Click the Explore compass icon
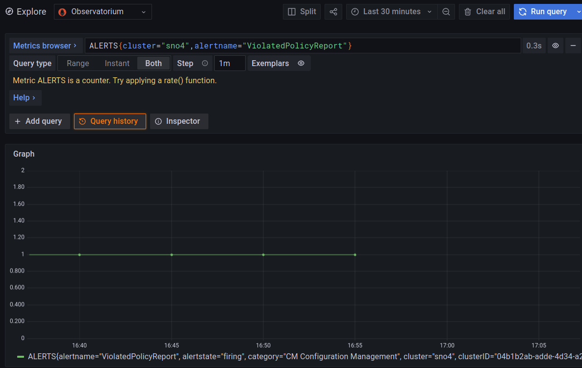582x368 pixels. tap(9, 12)
